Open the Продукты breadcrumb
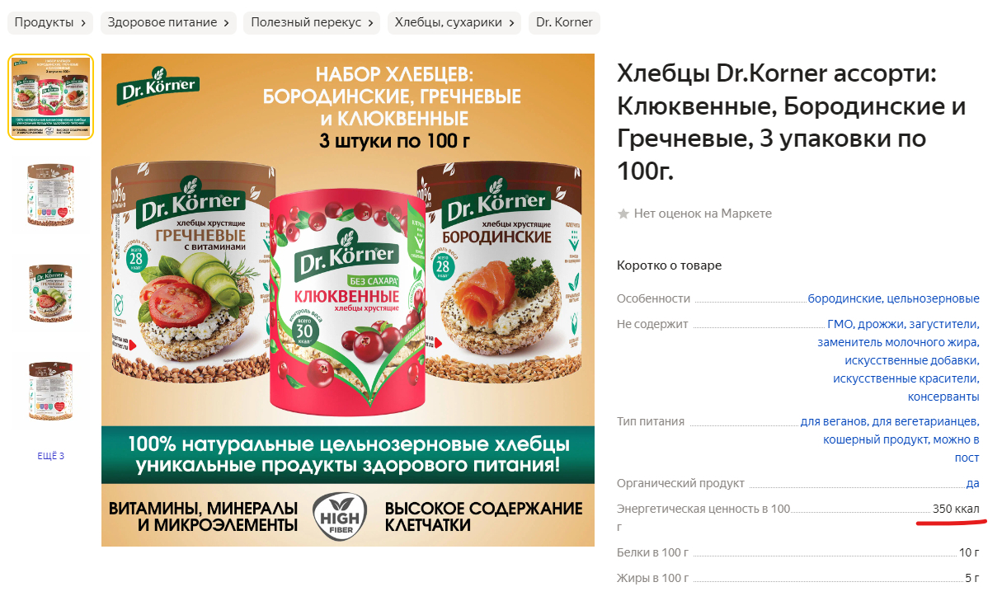The height and width of the screenshot is (601, 1002). tap(50, 22)
